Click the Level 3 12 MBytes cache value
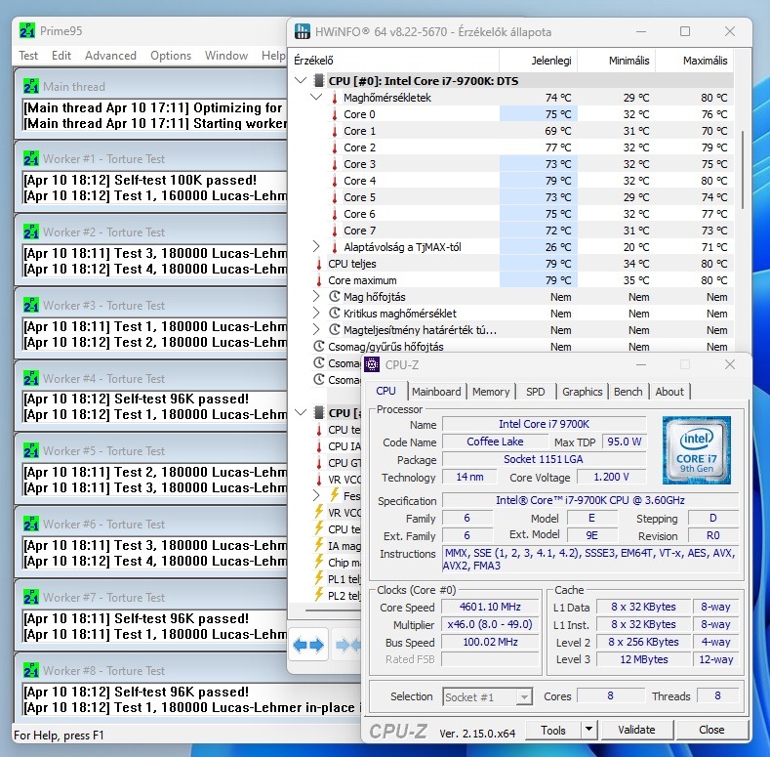 click(643, 659)
